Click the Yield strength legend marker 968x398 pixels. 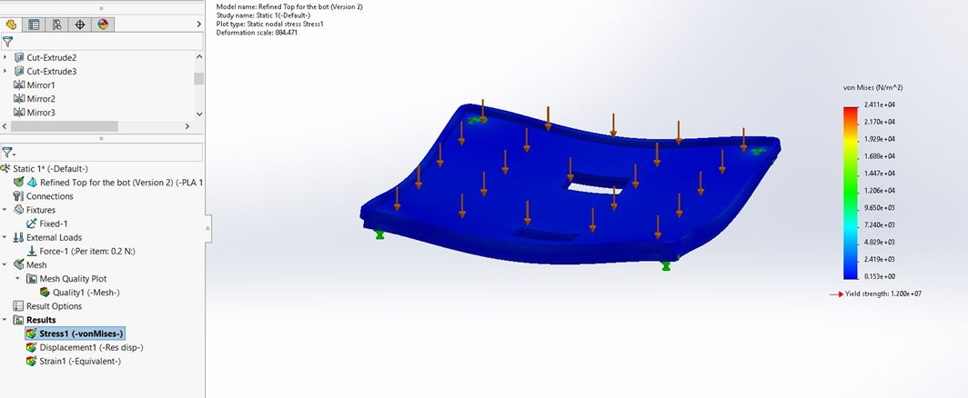[836, 294]
